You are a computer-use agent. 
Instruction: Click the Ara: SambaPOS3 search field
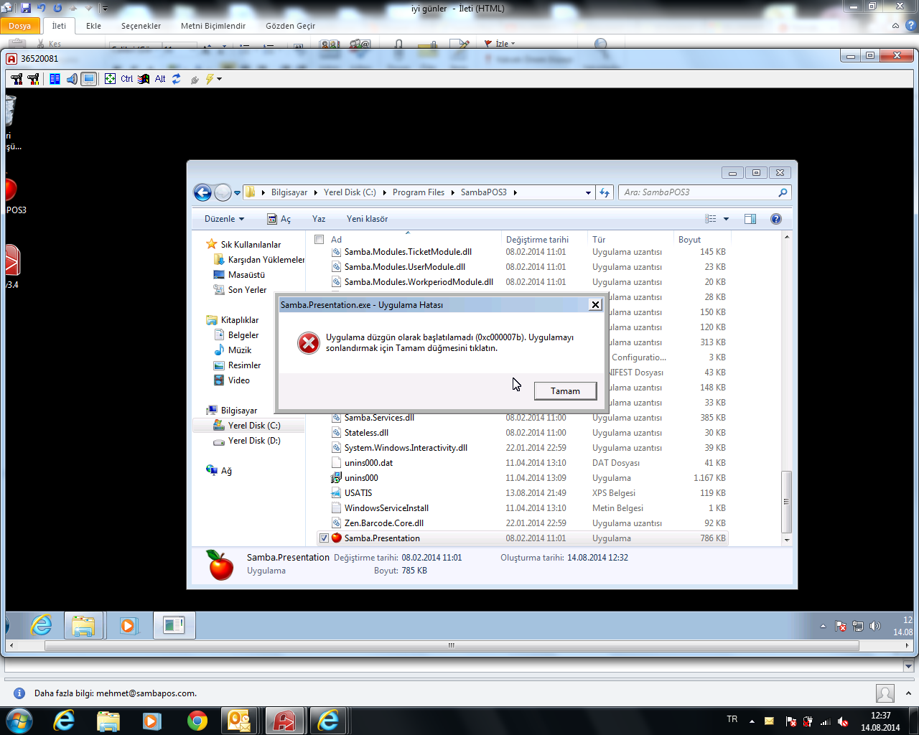click(696, 192)
